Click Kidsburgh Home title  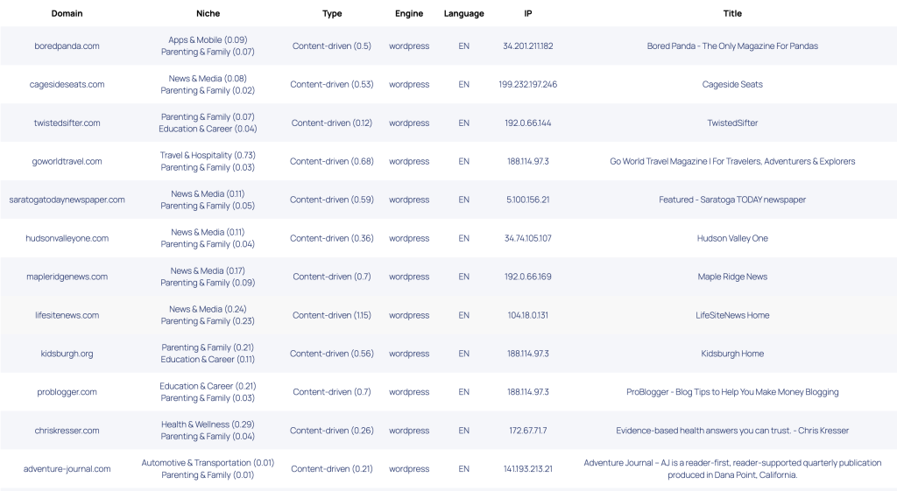(x=732, y=354)
